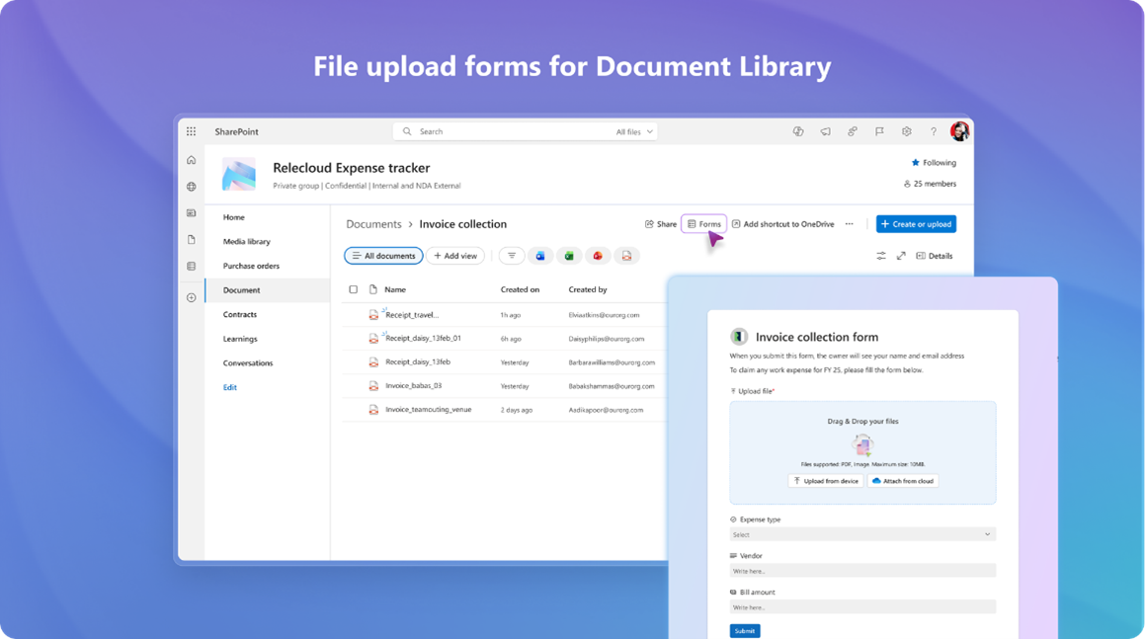Click the Add view button
Viewport: 1145px width, 639px height.
[454, 256]
